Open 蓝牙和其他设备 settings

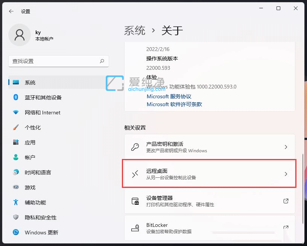click(58, 97)
